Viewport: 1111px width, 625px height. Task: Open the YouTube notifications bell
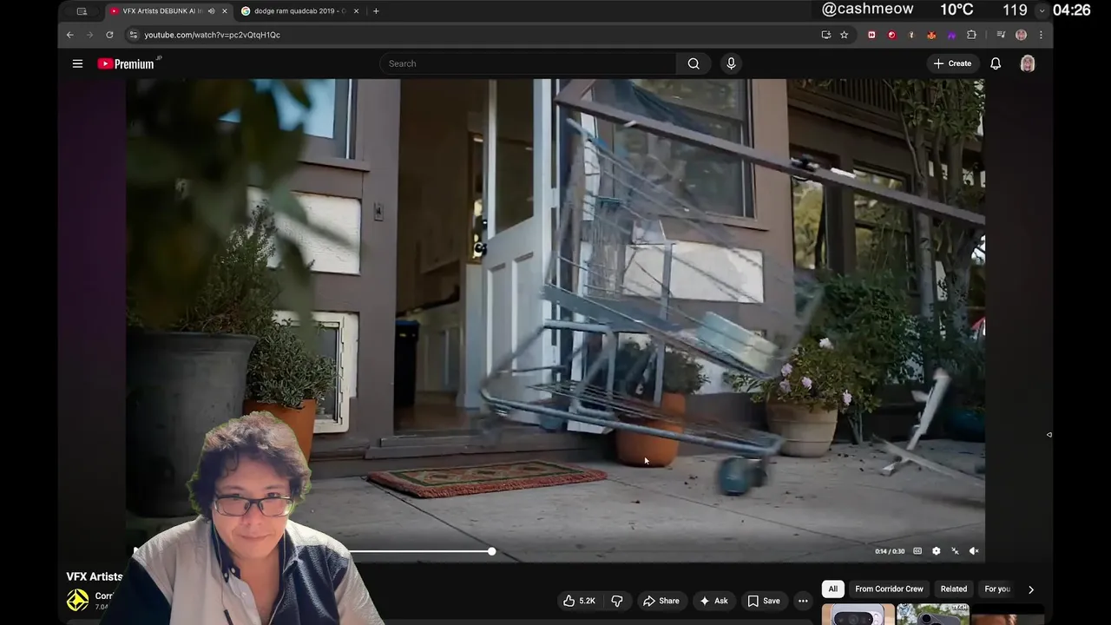[x=996, y=63]
